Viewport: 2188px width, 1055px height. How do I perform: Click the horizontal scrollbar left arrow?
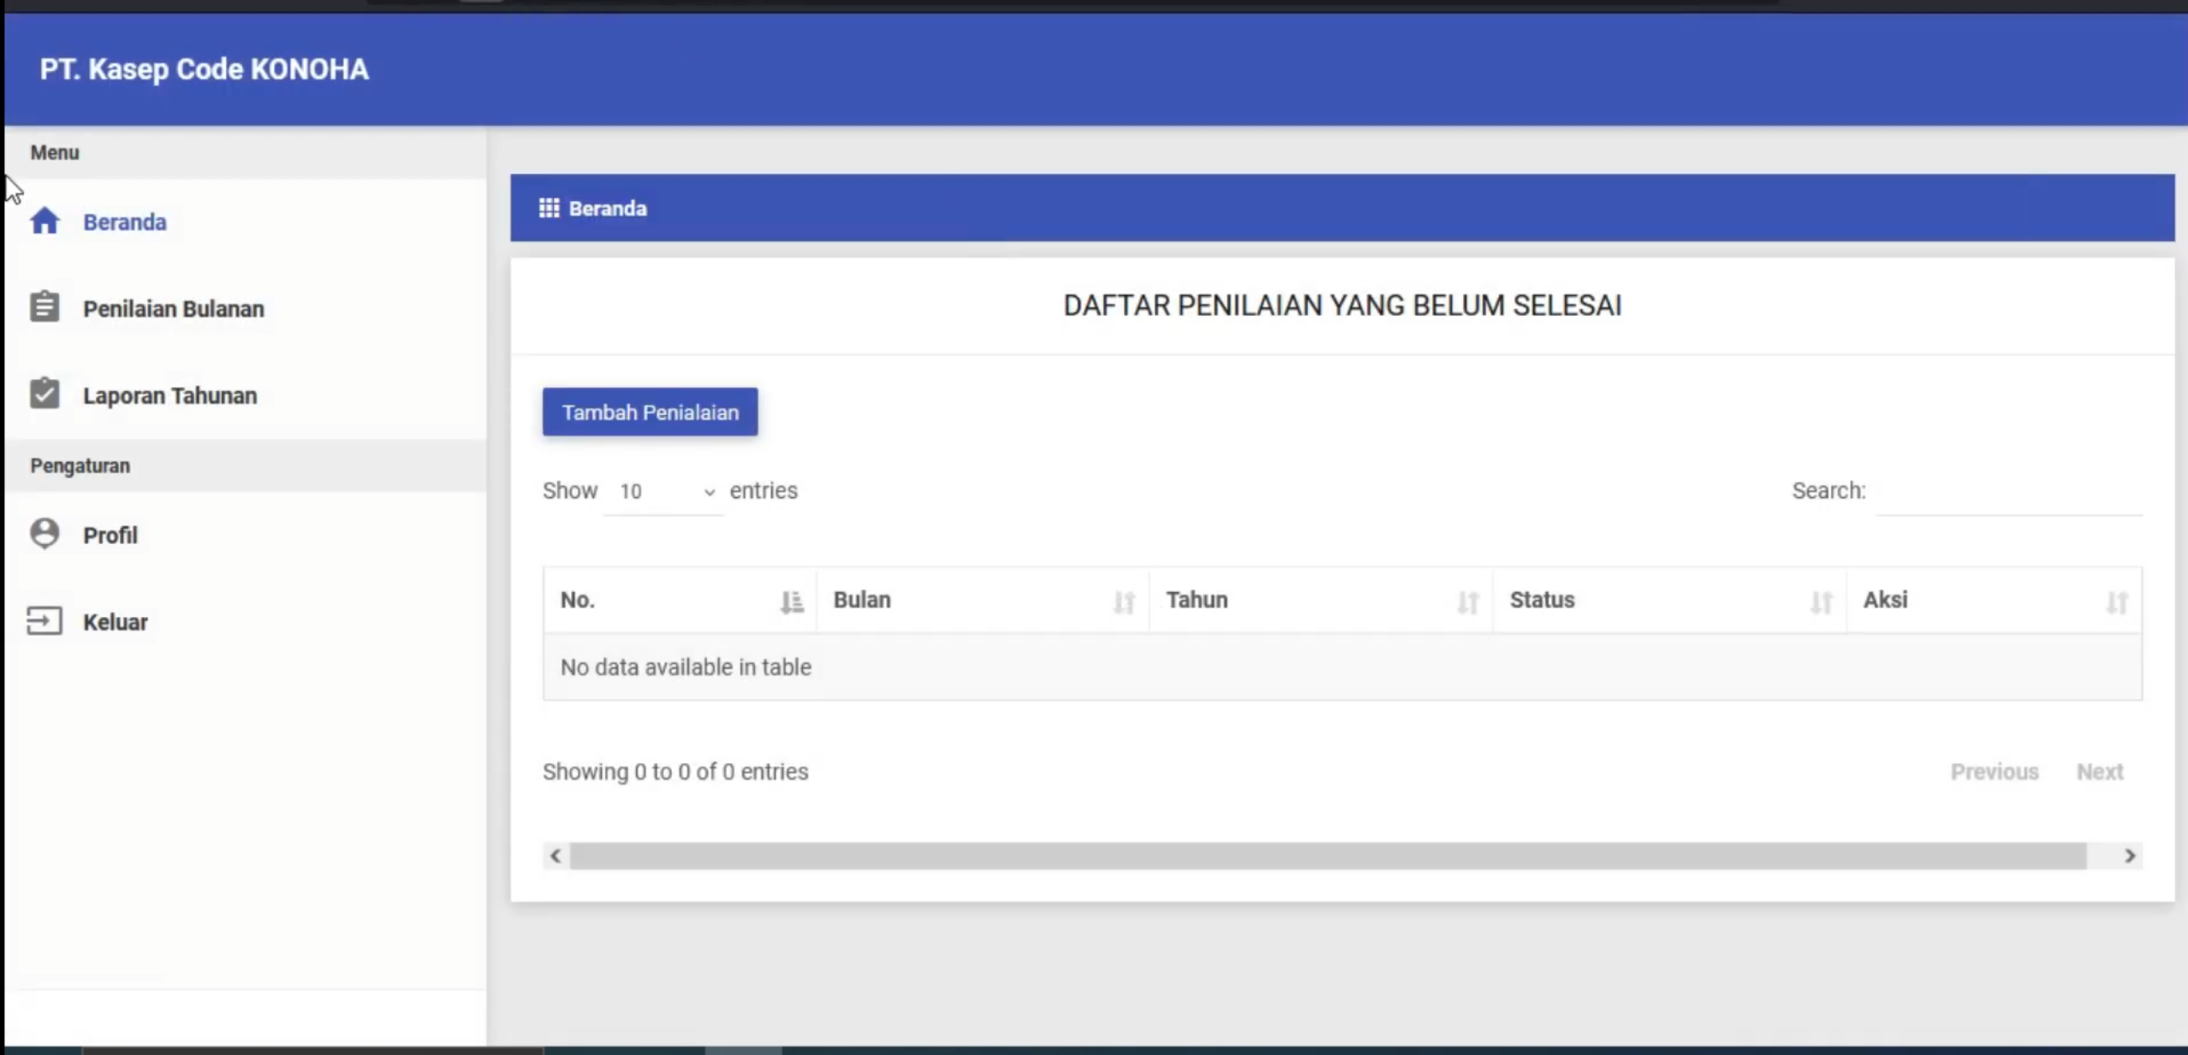pyautogui.click(x=556, y=856)
